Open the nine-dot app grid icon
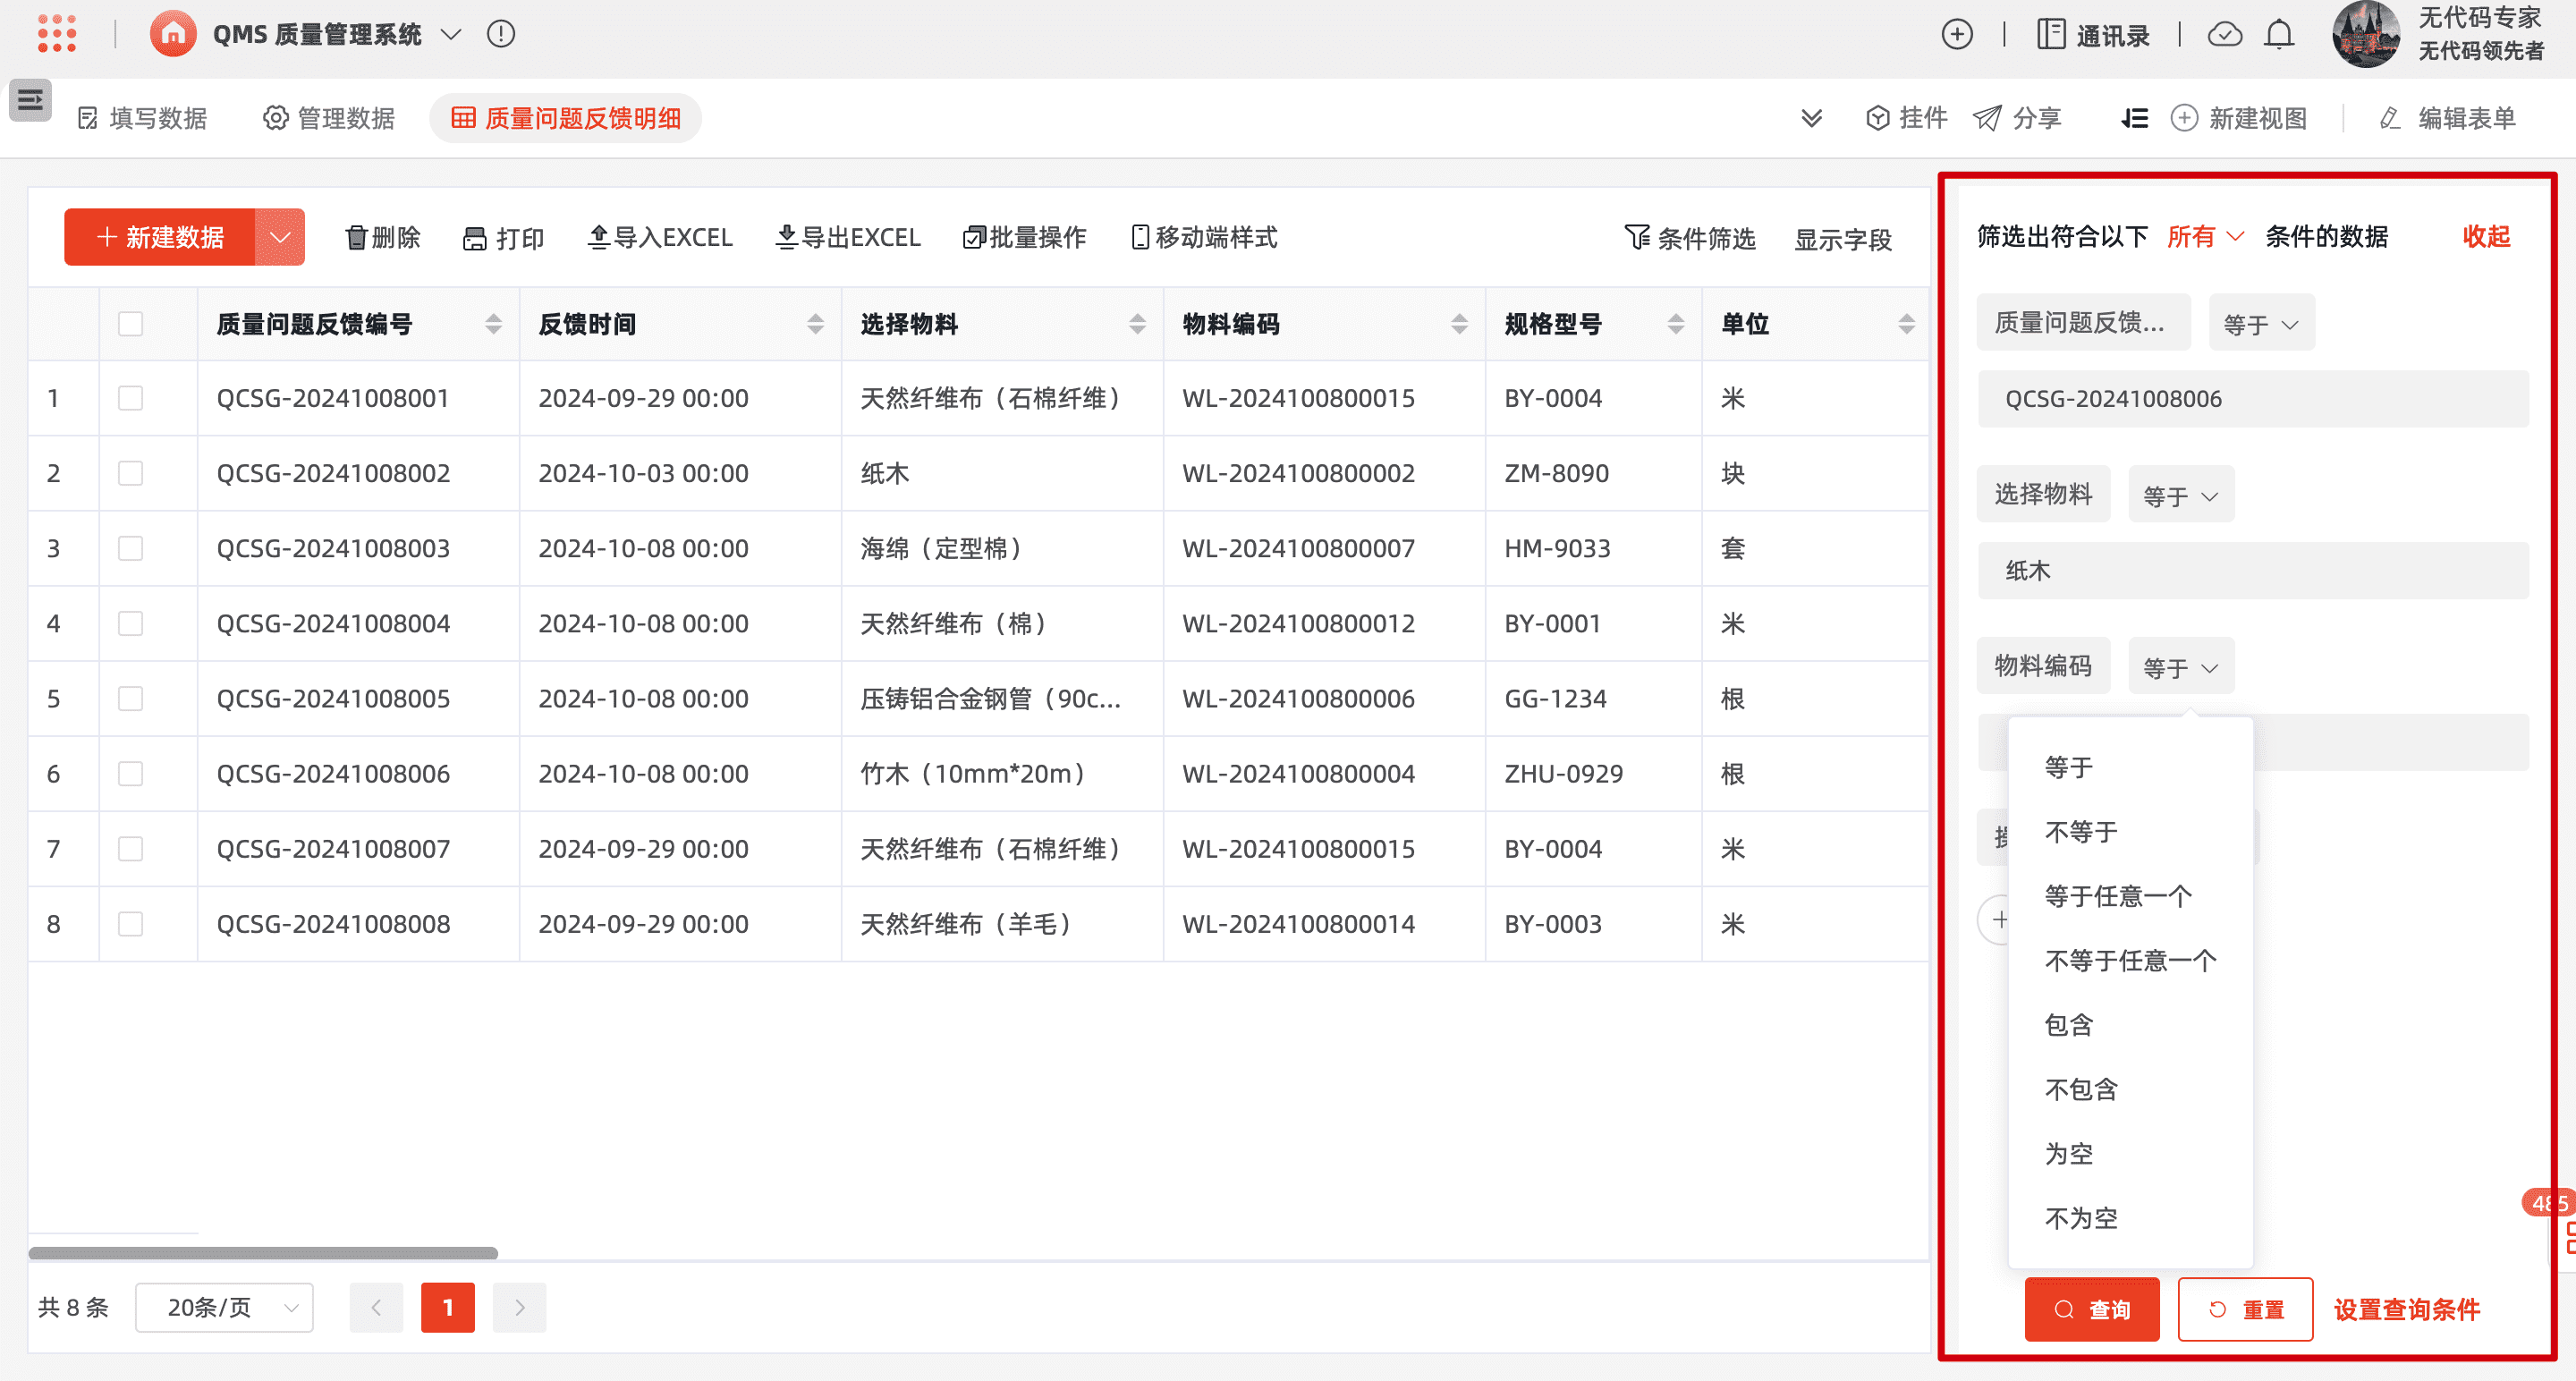The image size is (2576, 1381). click(57, 34)
